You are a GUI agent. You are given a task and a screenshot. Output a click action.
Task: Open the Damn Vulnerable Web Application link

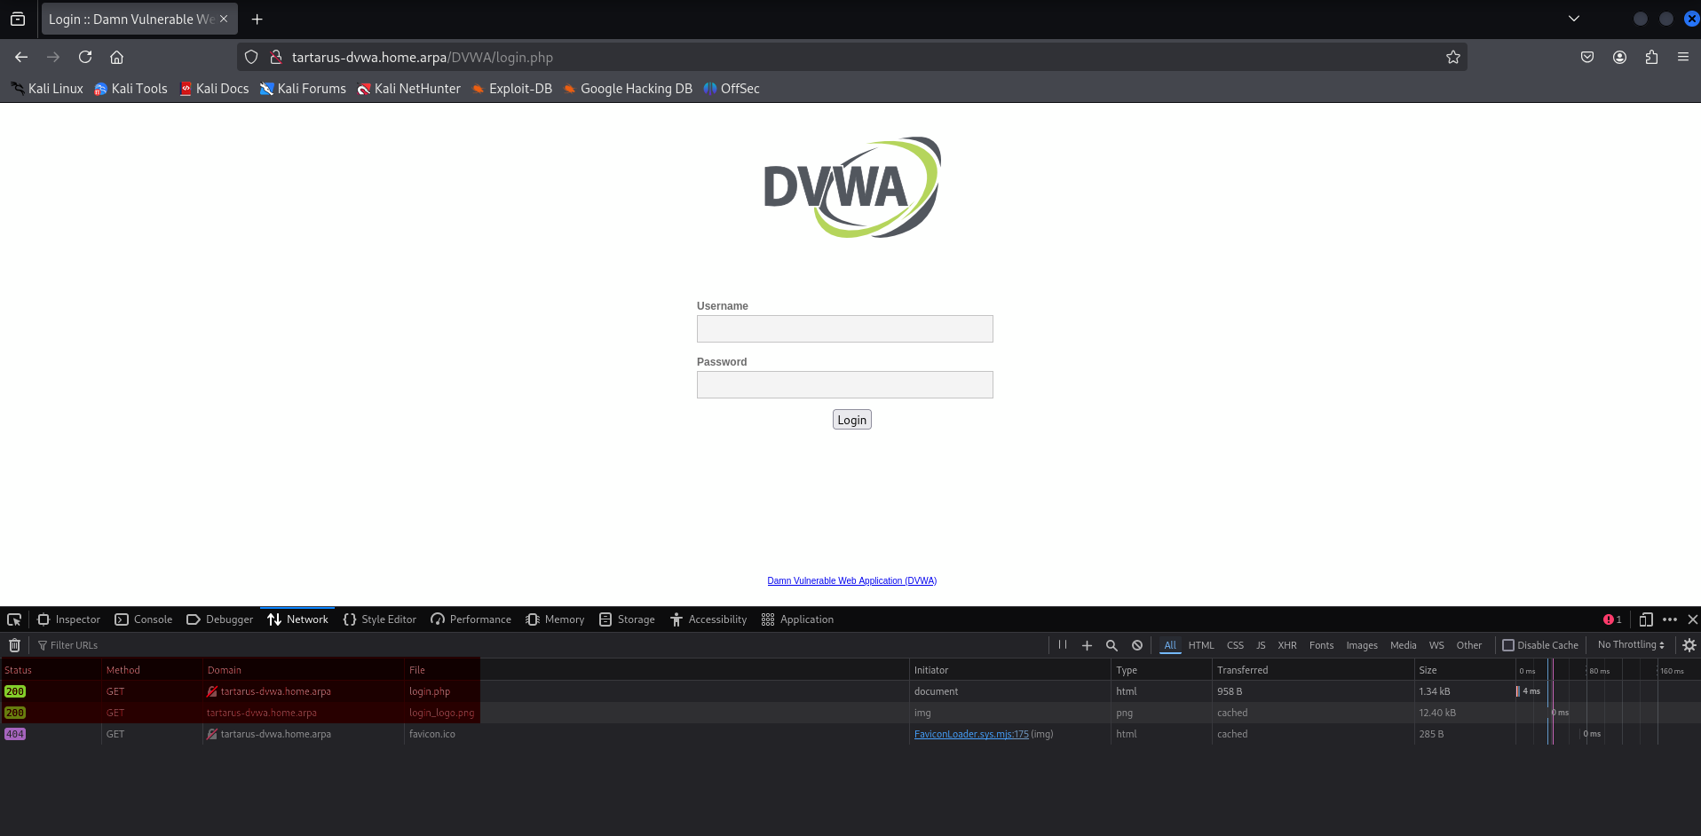pos(851,580)
